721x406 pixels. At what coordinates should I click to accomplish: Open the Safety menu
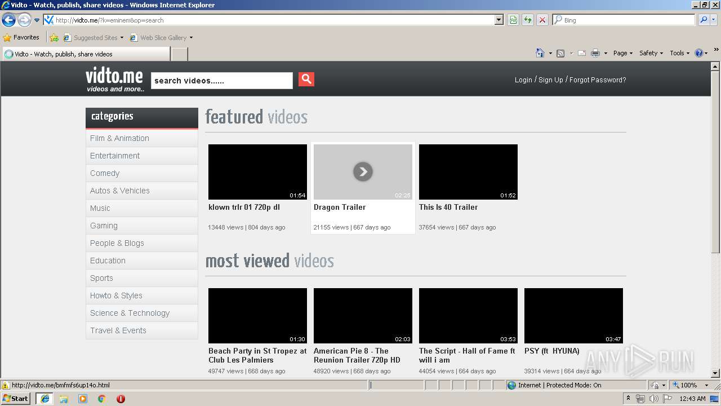coord(651,53)
